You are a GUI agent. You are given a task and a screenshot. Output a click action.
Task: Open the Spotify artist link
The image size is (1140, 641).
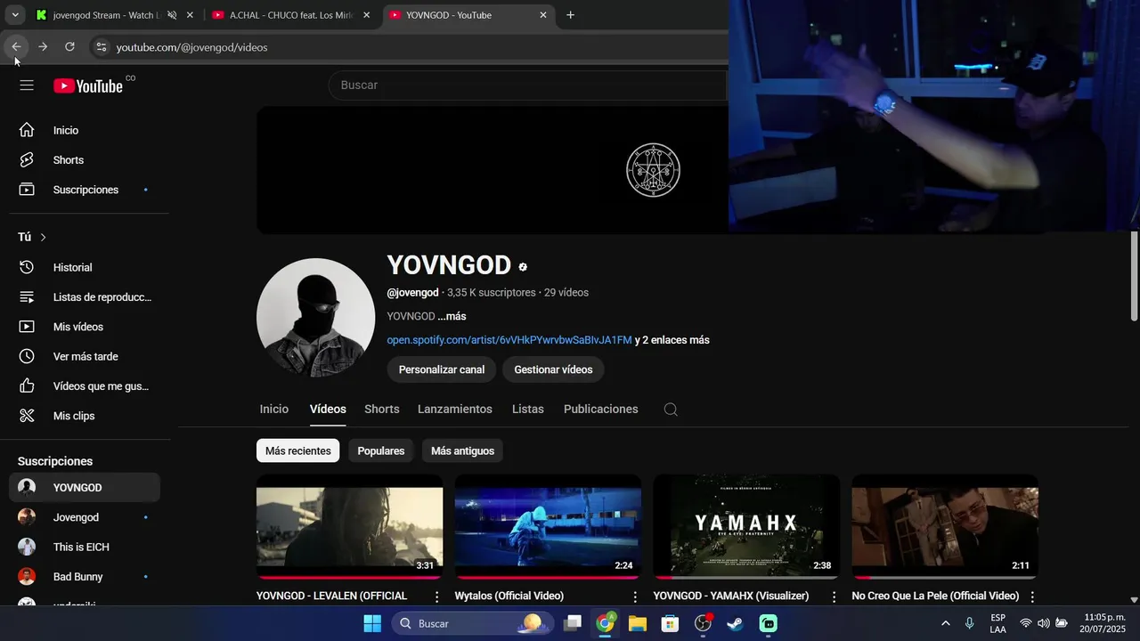point(509,340)
